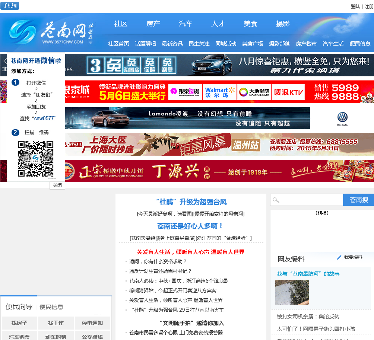
Task: Switch to the 便民信息 tab
Action: 51,307
